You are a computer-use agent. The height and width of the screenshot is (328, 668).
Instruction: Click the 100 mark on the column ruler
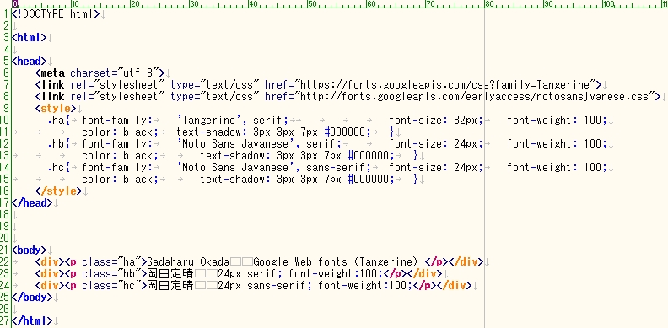coord(608,4)
